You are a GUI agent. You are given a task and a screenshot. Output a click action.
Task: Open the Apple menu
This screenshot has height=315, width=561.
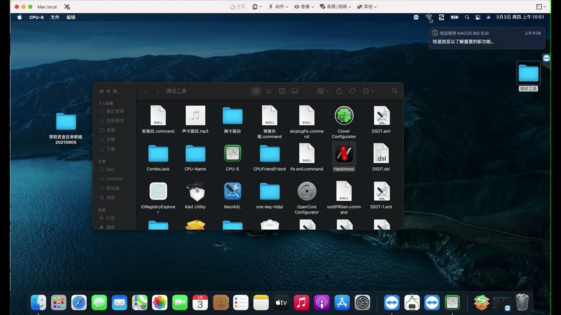(19, 17)
